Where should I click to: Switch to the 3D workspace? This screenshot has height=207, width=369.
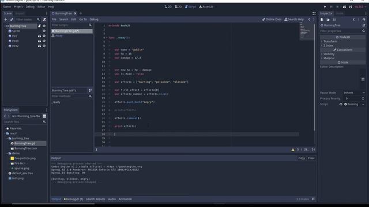point(178,7)
